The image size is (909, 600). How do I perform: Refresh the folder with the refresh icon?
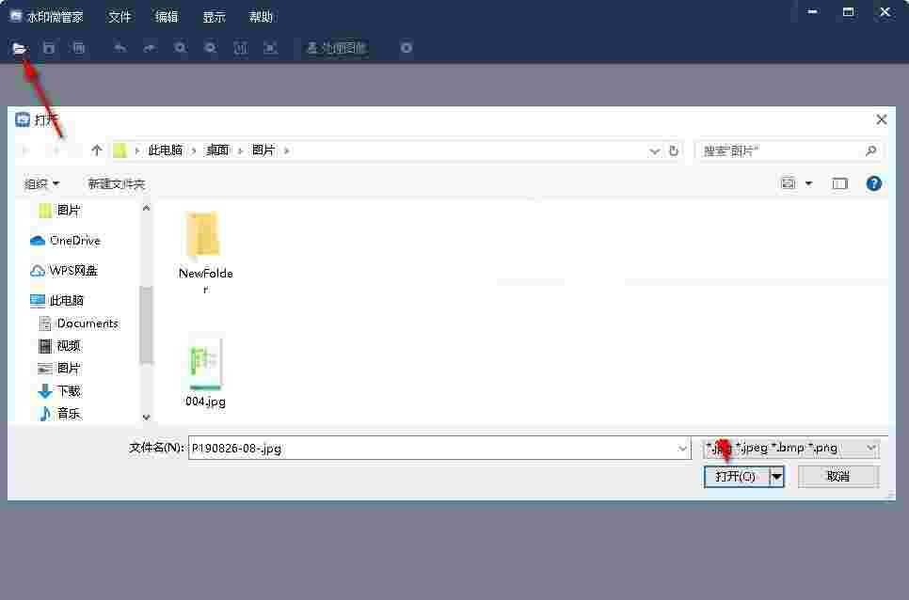tap(674, 150)
